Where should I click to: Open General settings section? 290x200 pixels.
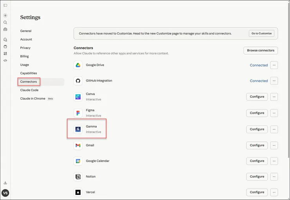coord(26,31)
